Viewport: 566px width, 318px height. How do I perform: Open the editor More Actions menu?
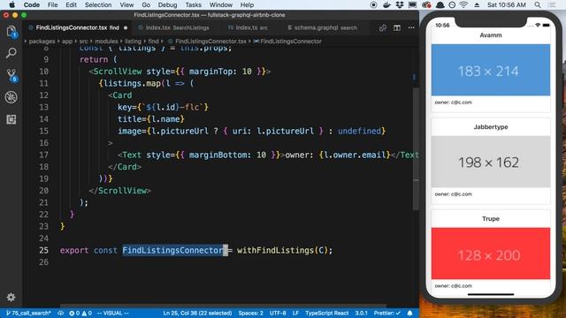pos(411,27)
